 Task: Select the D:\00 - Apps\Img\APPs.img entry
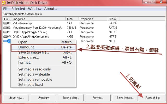[30, 32]
